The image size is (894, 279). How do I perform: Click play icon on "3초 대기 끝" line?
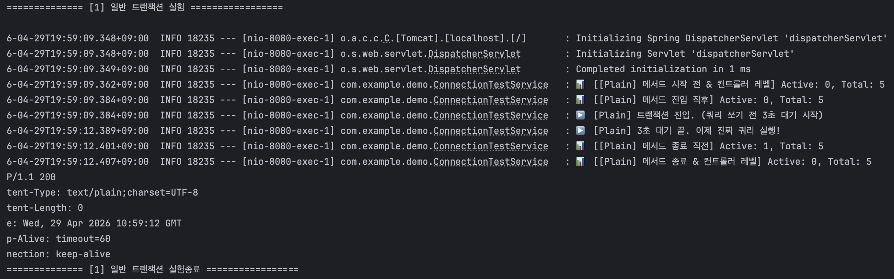pos(580,131)
